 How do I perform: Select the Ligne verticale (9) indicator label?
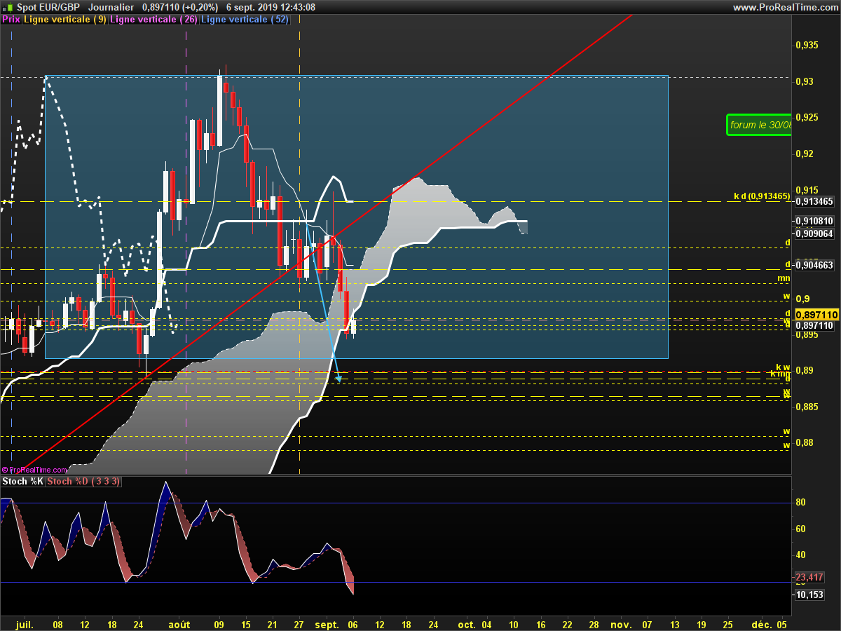[x=65, y=20]
